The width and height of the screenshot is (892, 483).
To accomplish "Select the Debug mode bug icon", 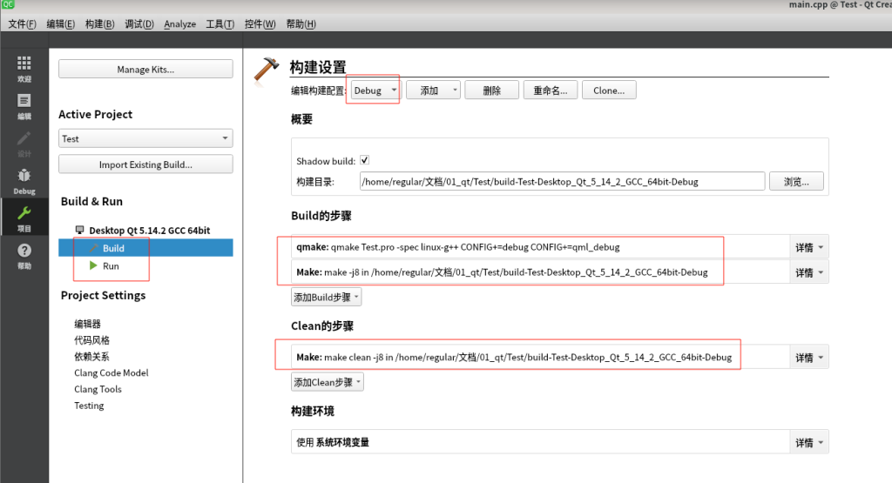I will 24,179.
